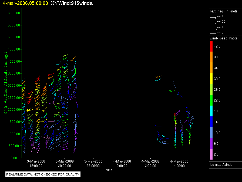Select the purple 6.0 knots color swatch

click(x=211, y=144)
